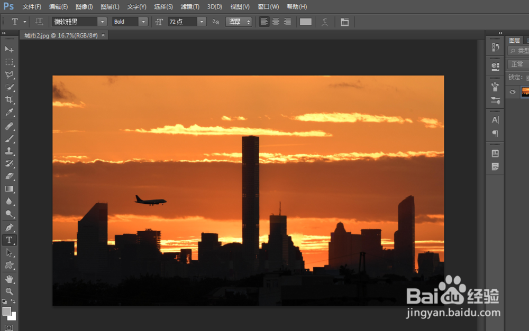Open the layer blend mode dropdown 正常
Image resolution: width=529 pixels, height=331 pixels.
click(x=518, y=64)
